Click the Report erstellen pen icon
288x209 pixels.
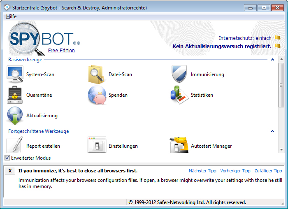15,145
